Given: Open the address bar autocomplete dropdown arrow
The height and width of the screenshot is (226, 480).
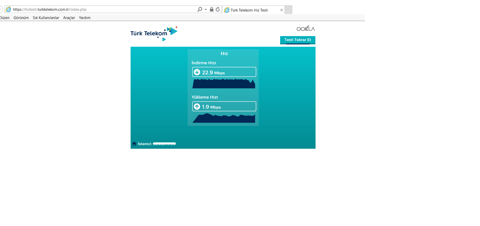Looking at the screenshot, I should click(206, 10).
